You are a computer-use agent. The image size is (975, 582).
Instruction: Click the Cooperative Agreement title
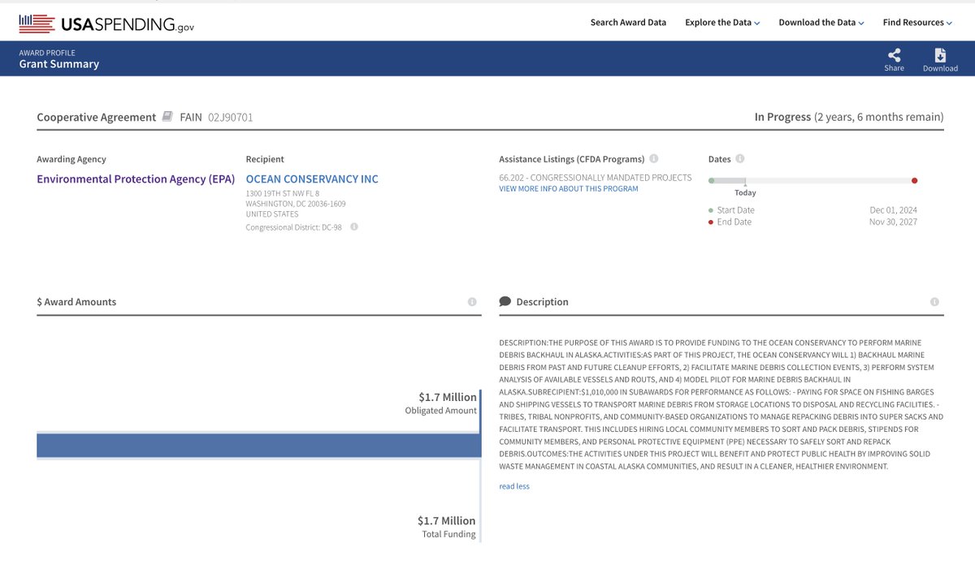click(96, 117)
